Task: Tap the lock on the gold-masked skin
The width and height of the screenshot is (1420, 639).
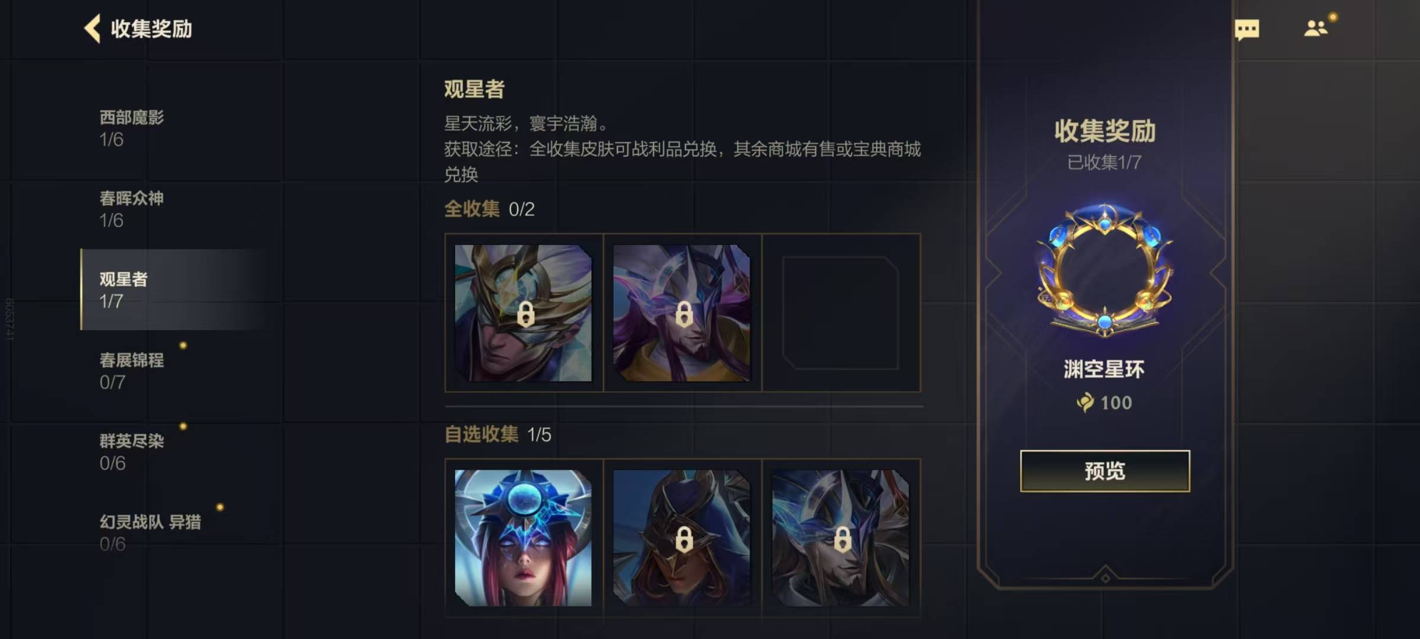Action: pos(525,314)
